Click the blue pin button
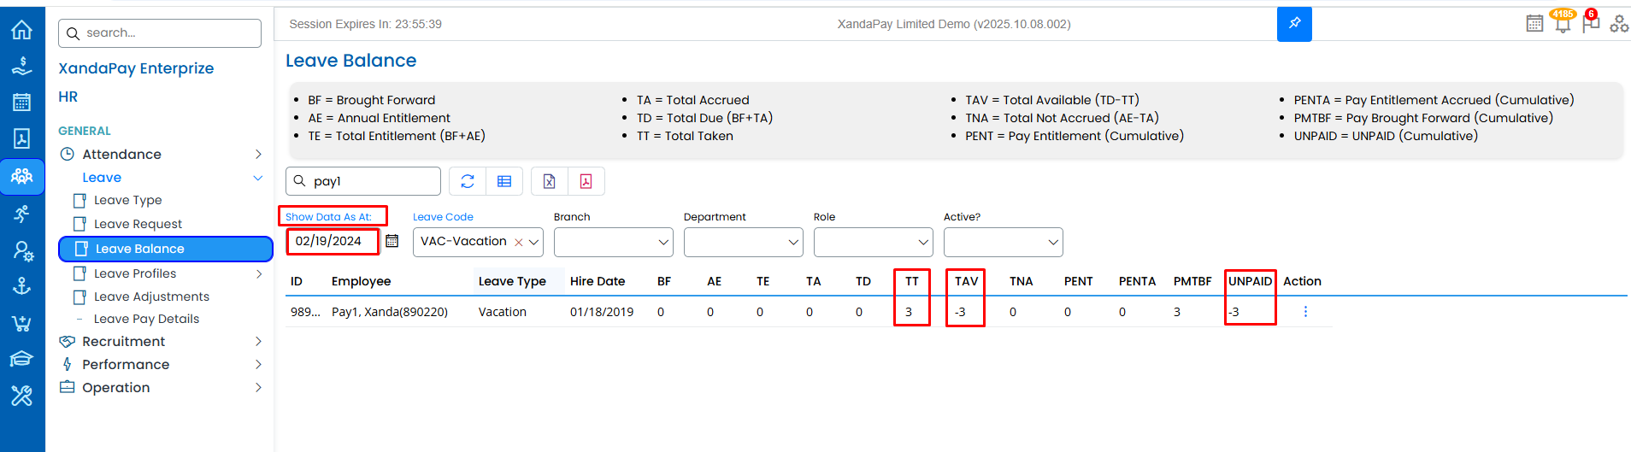Viewport: 1631px width, 452px height. pos(1294,24)
